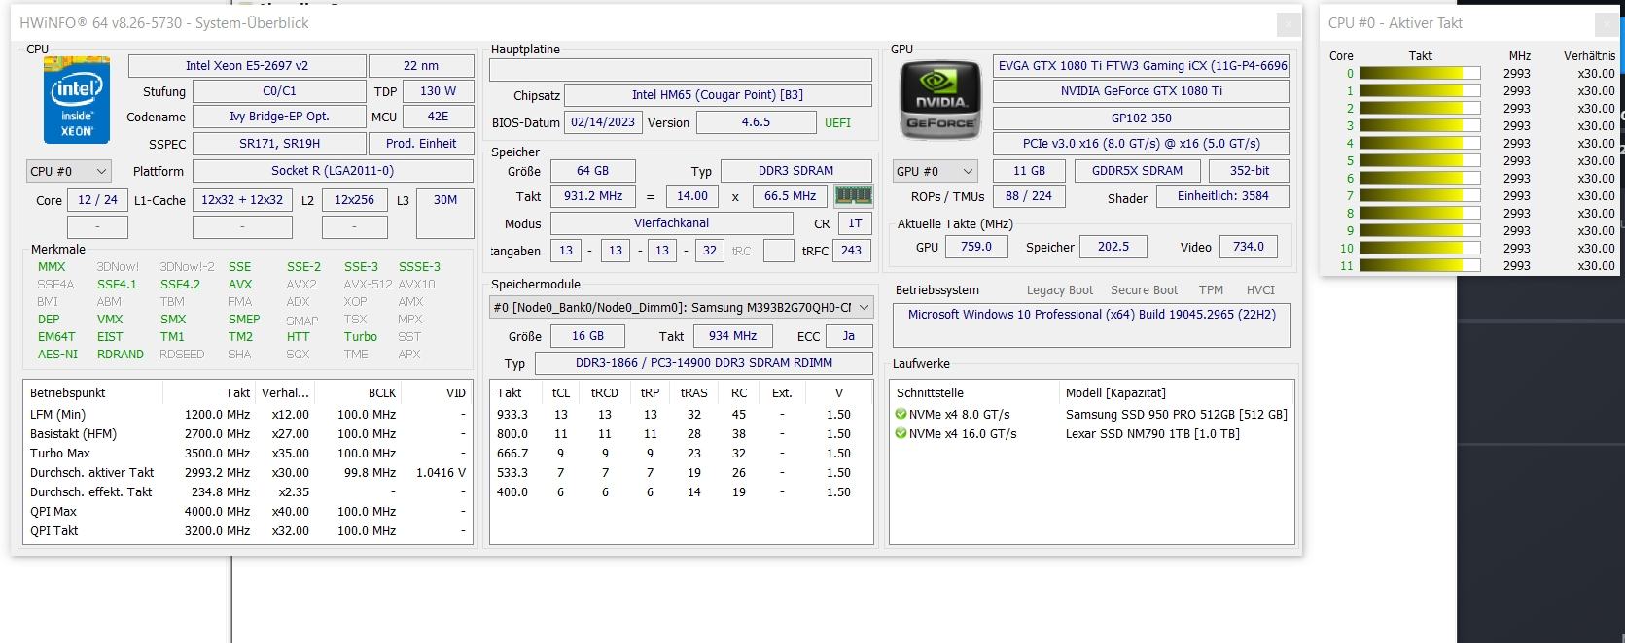This screenshot has height=643, width=1625.
Task: Click the DDR3-1866 / PC3-14900 type field
Action: (x=703, y=363)
